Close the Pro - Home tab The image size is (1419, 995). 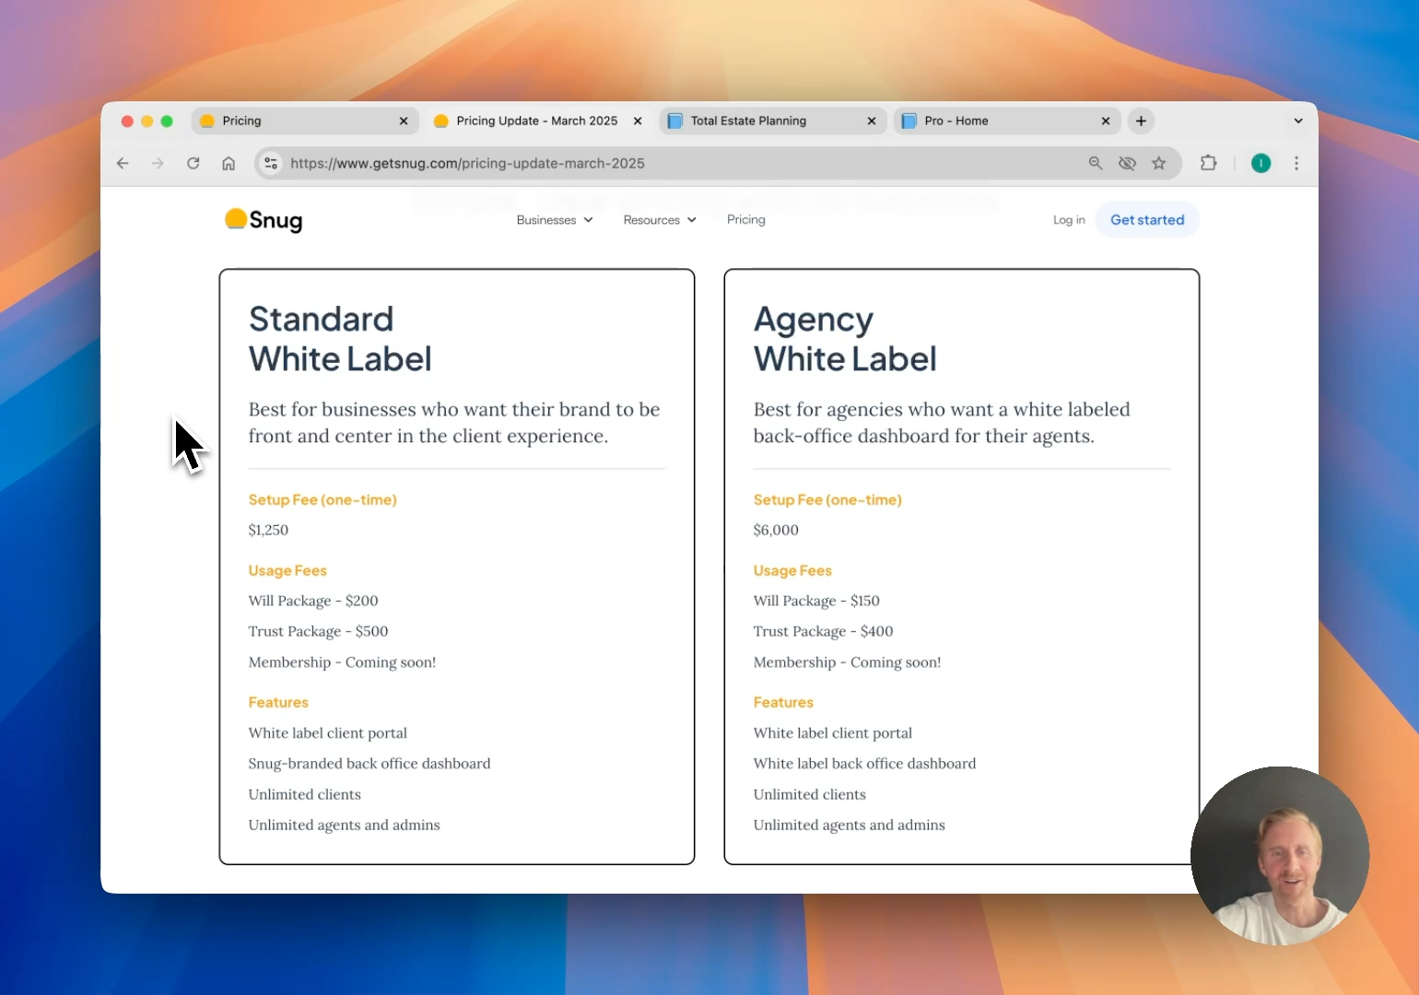coord(1106,121)
